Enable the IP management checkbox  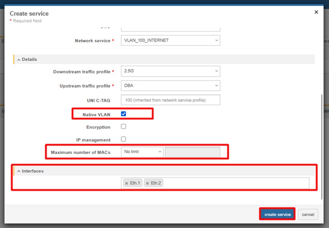123,139
